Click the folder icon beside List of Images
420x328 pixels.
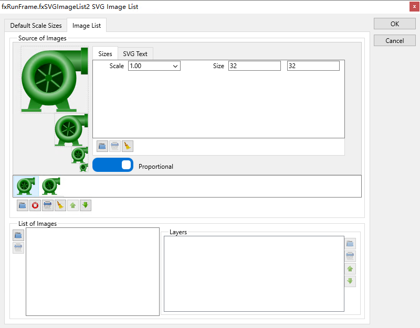[18, 235]
